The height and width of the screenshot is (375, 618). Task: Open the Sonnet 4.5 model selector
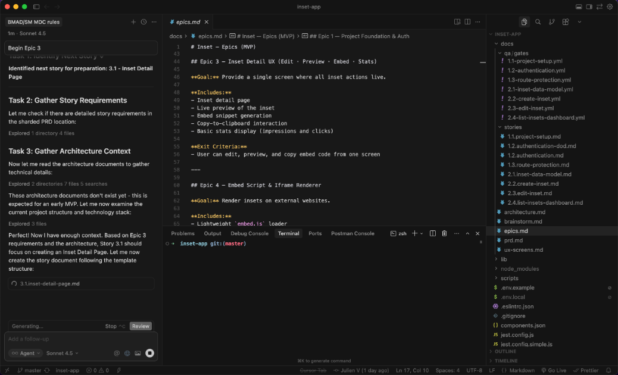coord(61,353)
